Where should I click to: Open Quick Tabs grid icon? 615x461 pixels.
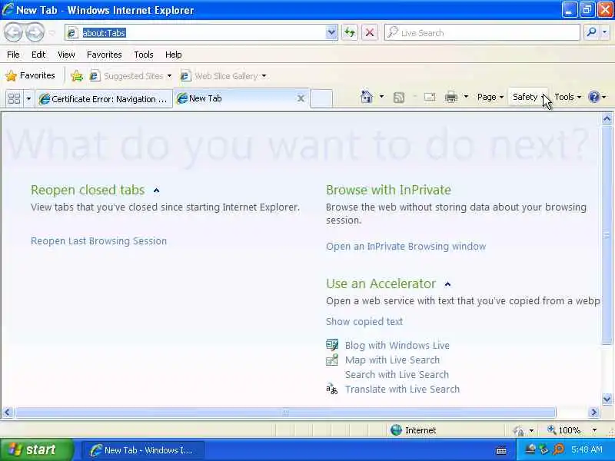(x=14, y=98)
